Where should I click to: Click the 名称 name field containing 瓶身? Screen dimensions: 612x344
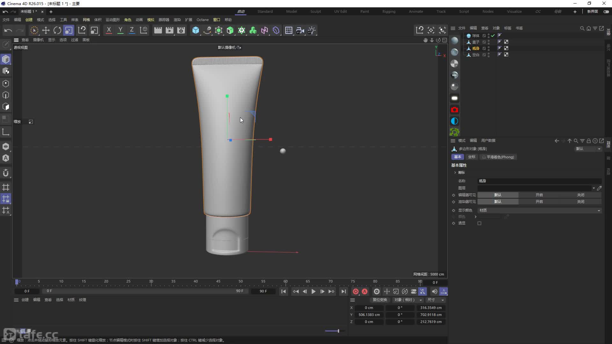(x=540, y=181)
